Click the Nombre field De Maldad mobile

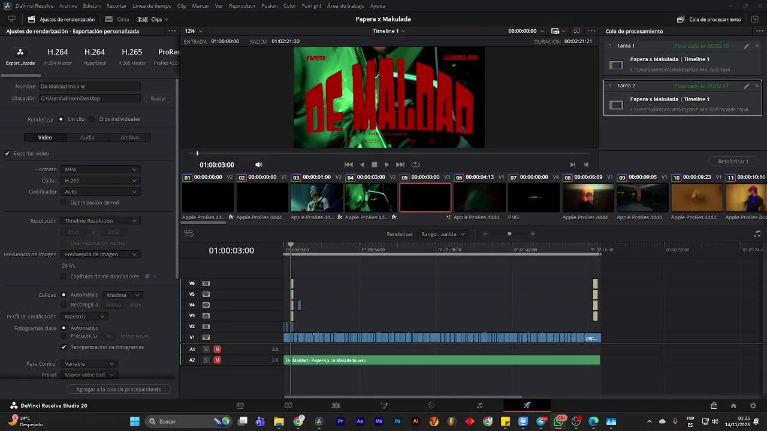(x=90, y=86)
